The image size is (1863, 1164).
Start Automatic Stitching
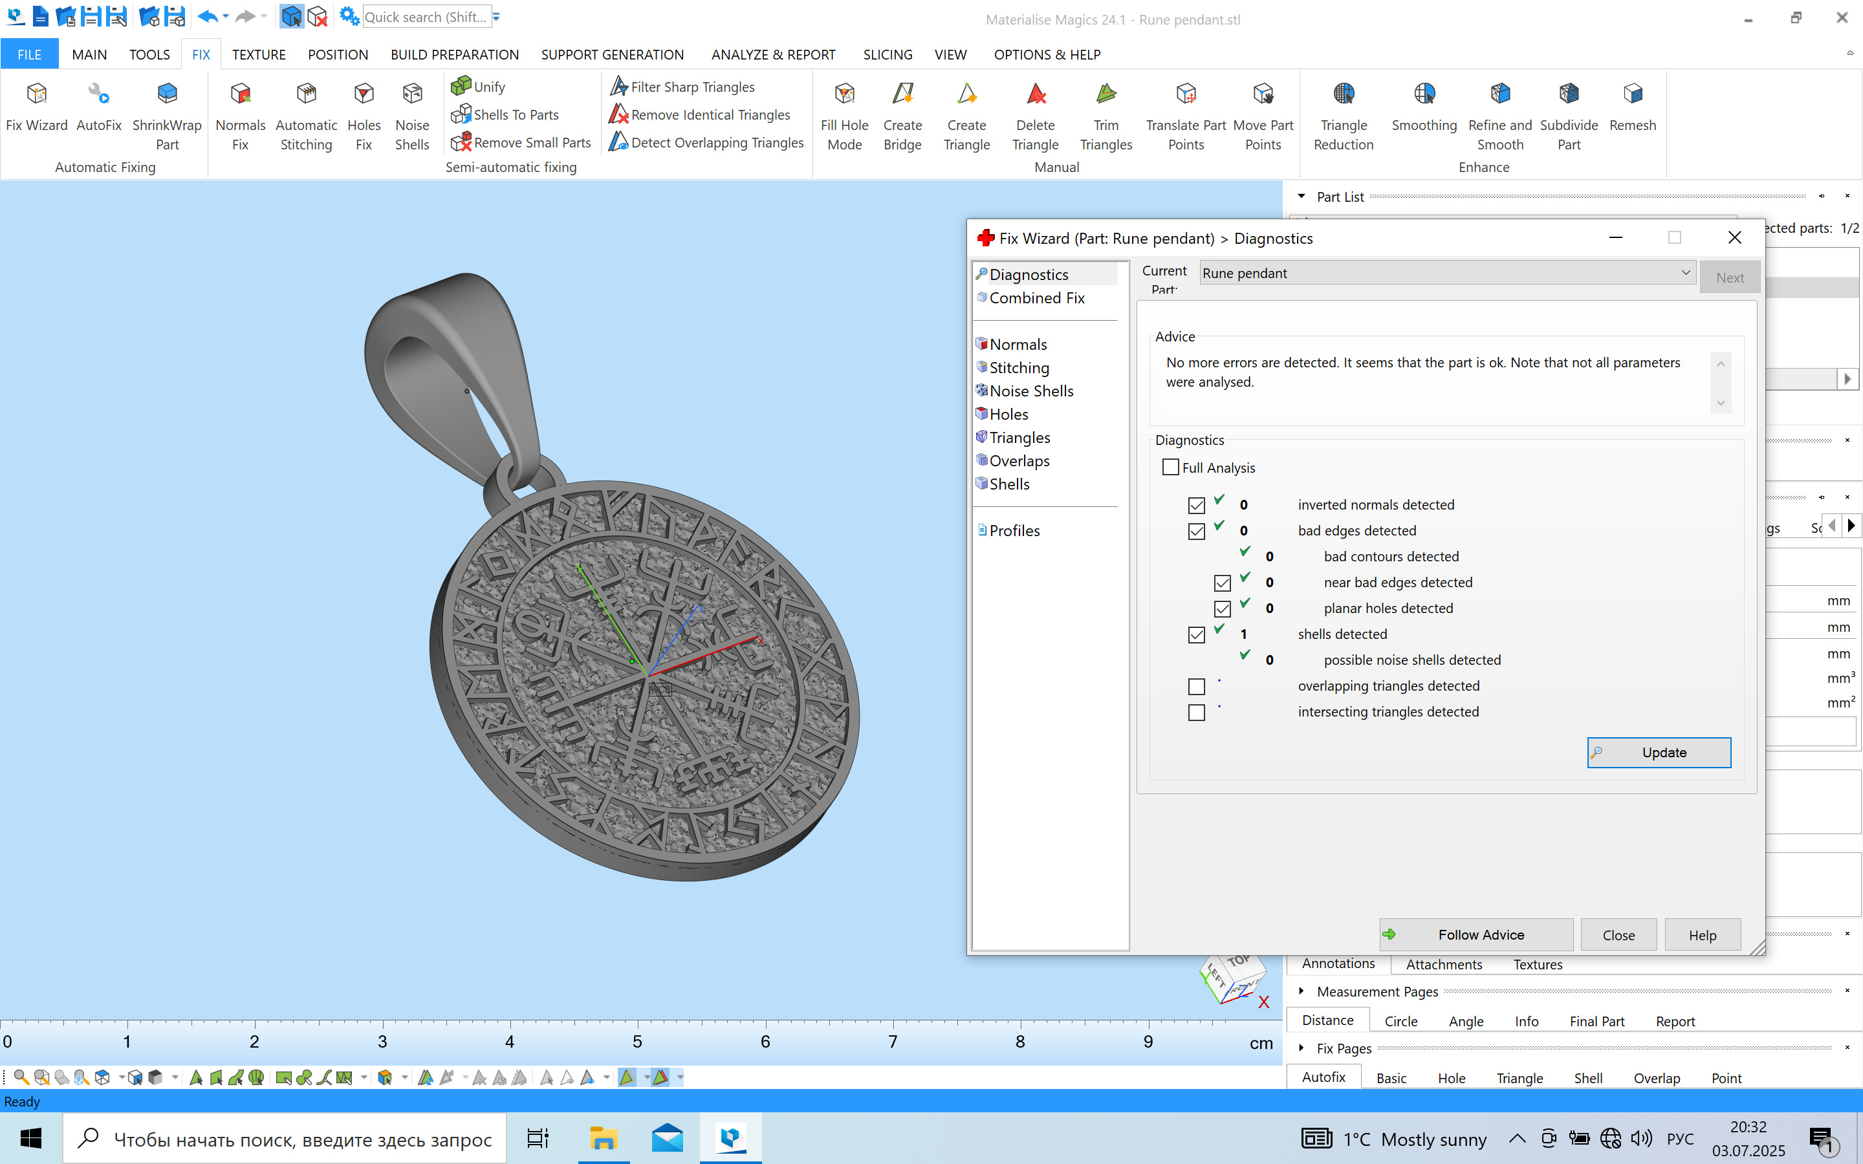307,117
